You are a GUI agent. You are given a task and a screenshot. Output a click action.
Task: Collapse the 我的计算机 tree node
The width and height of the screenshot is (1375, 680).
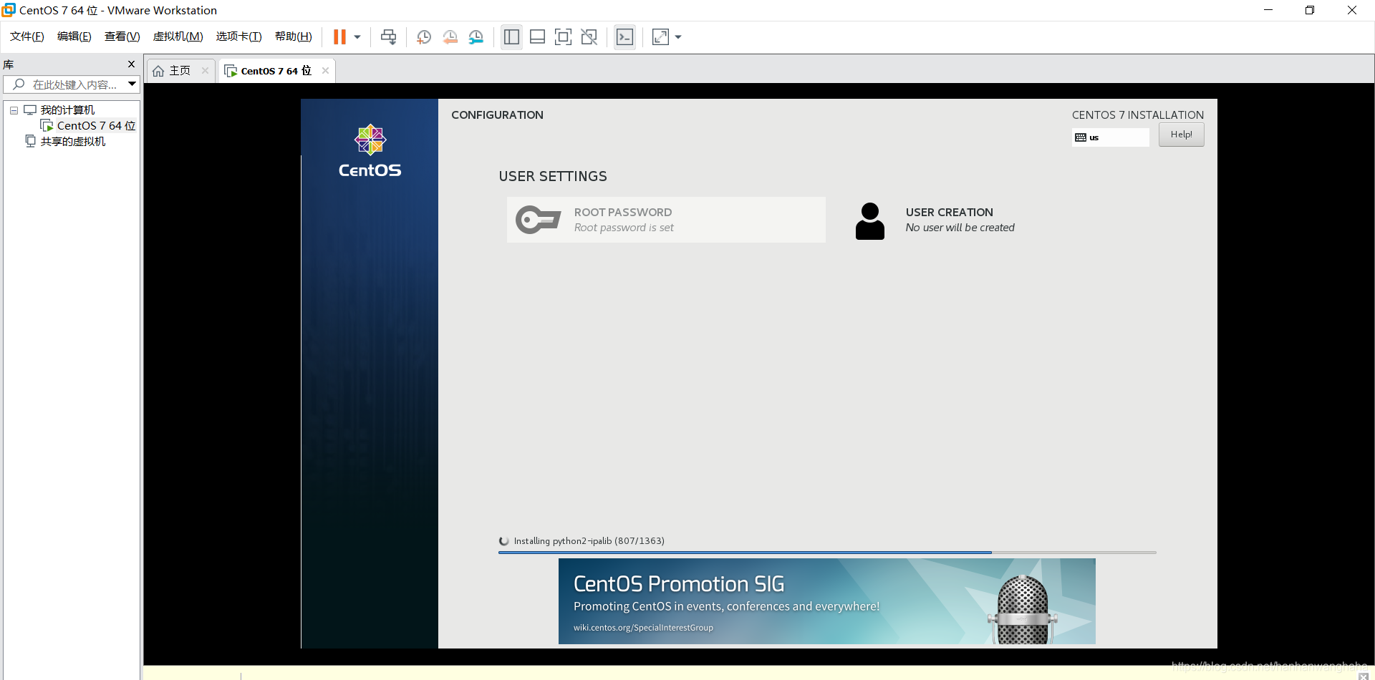(14, 110)
